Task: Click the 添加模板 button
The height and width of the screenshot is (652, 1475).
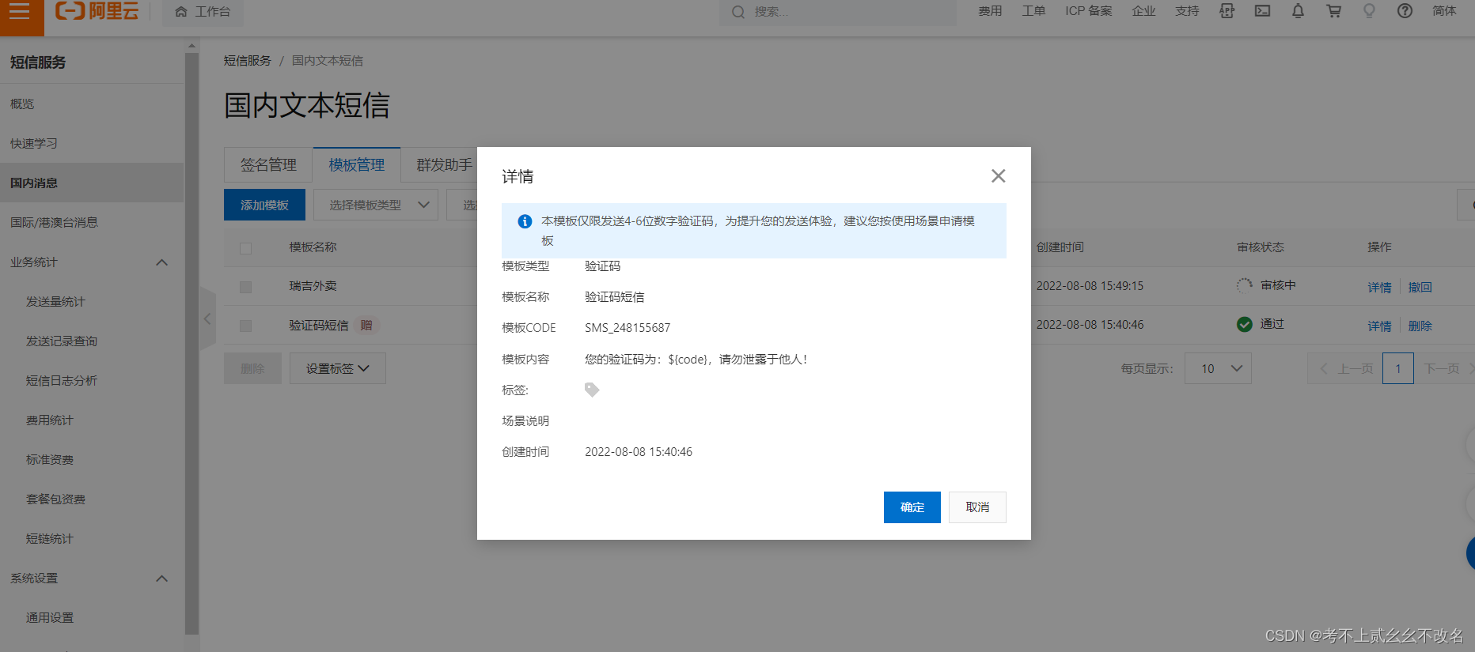Action: (x=264, y=205)
